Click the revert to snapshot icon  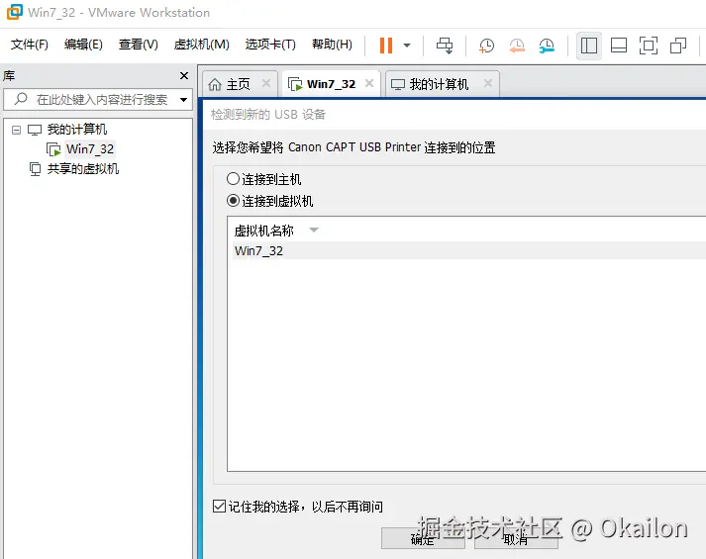517,45
